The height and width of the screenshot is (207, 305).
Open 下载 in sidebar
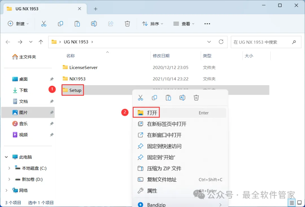20,90
